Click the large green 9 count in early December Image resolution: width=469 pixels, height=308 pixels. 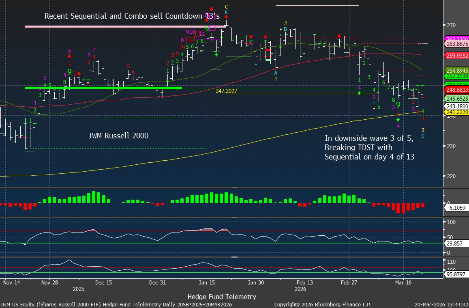(69, 72)
